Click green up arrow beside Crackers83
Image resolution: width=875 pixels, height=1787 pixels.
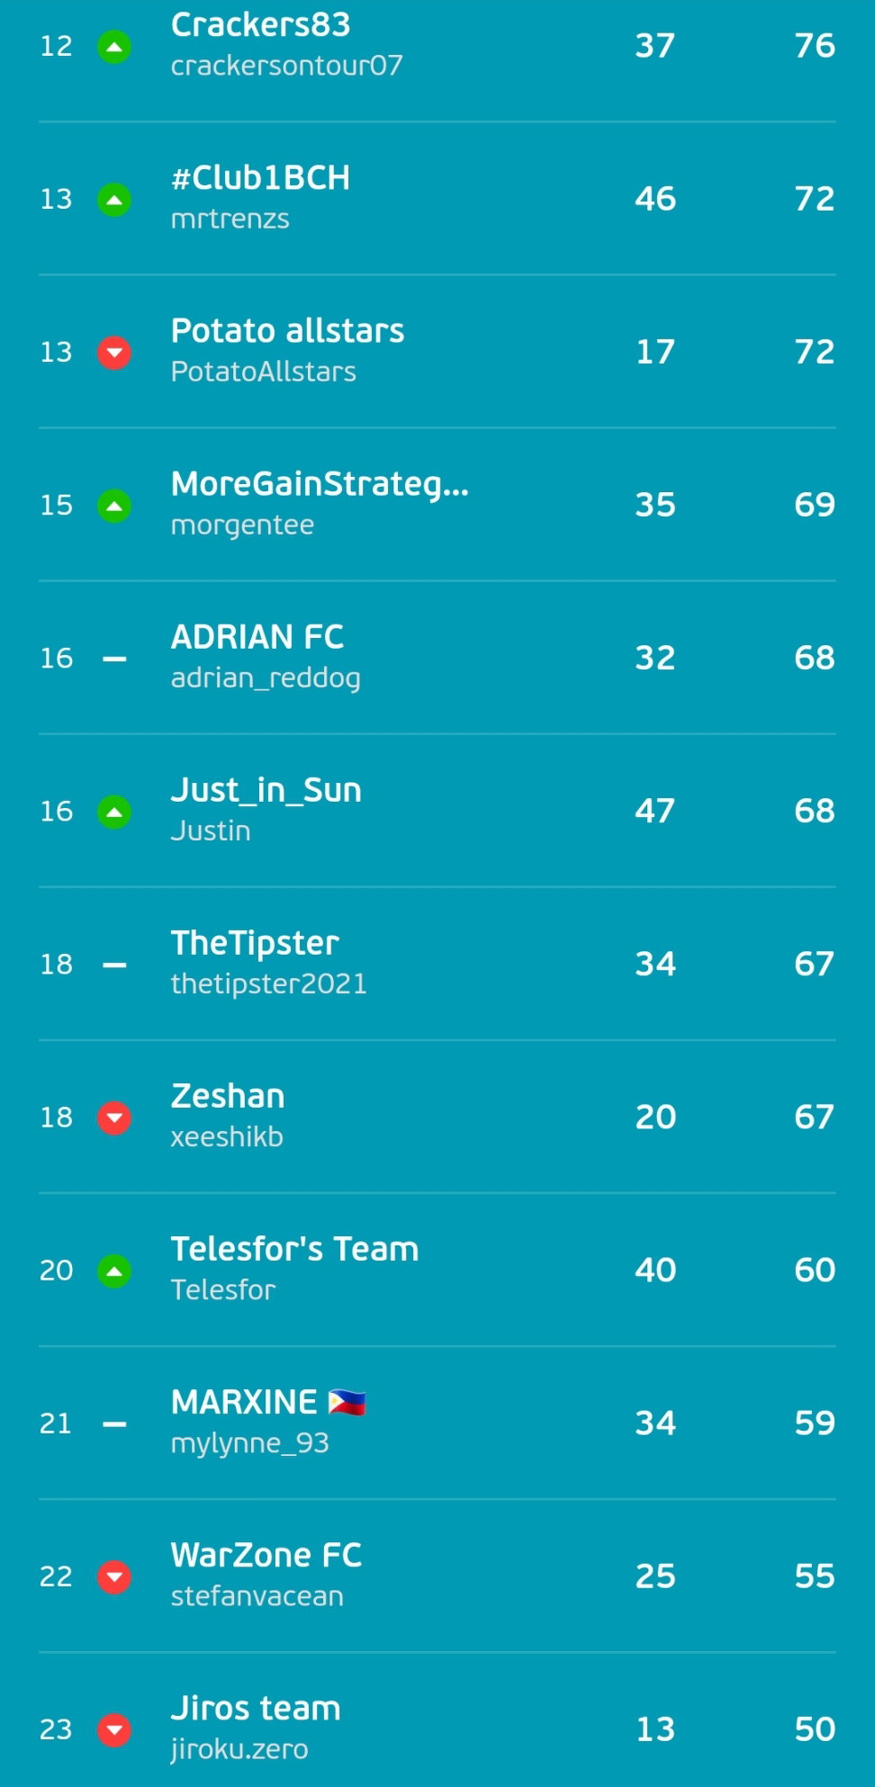coord(114,47)
